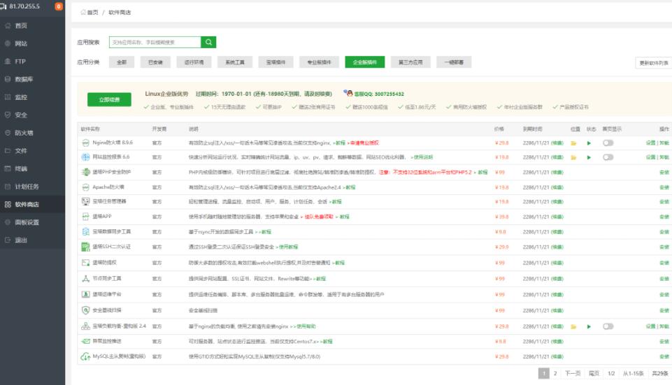This screenshot has height=385, width=672.
Task: Toggle homepage display for 网站监控报表
Action: tap(608, 158)
